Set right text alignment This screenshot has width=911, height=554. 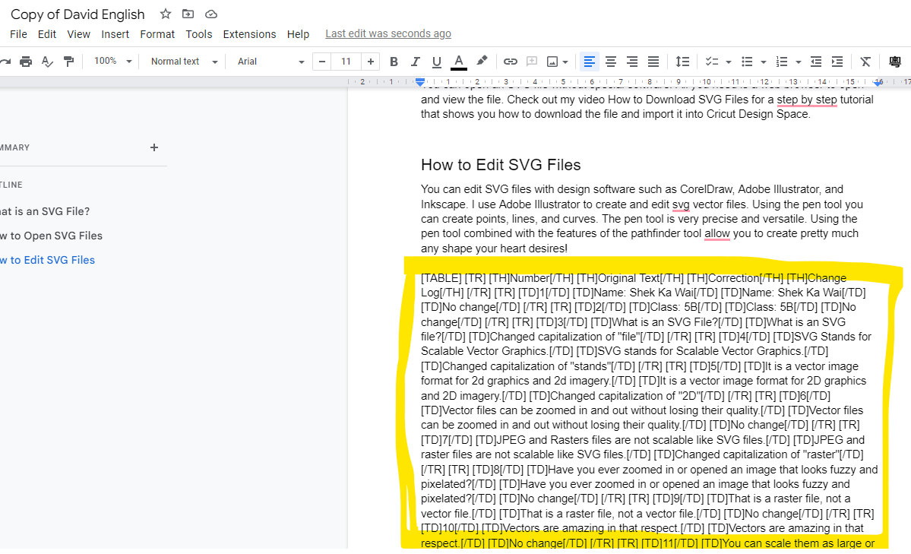(x=632, y=62)
